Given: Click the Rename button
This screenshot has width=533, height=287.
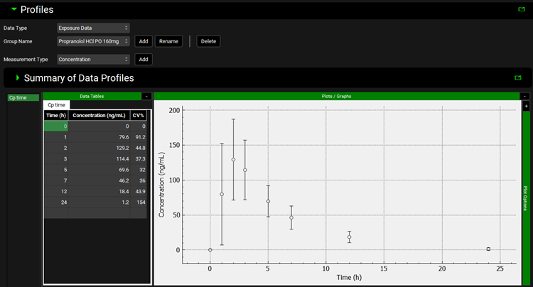Looking at the screenshot, I should click(x=168, y=41).
